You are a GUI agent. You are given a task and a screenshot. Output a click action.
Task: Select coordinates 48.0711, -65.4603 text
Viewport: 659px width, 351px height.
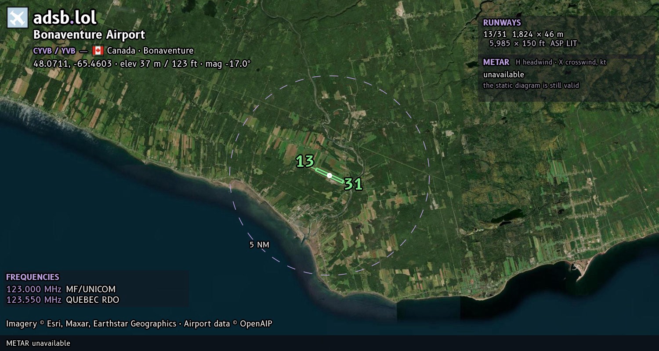pos(72,64)
